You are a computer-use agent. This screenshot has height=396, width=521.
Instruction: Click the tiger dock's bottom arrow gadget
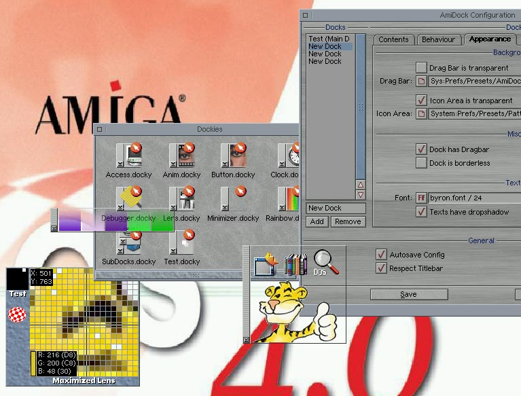click(x=246, y=340)
